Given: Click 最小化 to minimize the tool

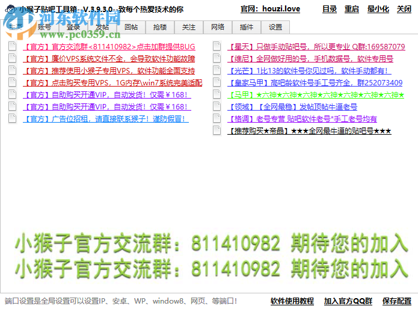Looking at the screenshot, I should pyautogui.click(x=378, y=9).
